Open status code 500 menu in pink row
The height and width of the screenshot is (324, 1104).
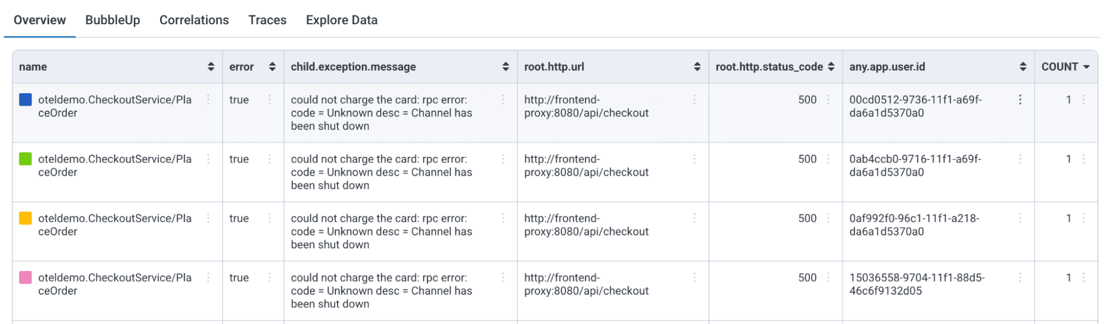(828, 278)
